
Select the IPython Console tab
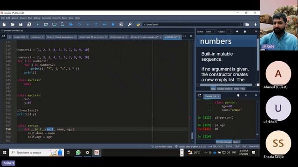[x=223, y=142]
